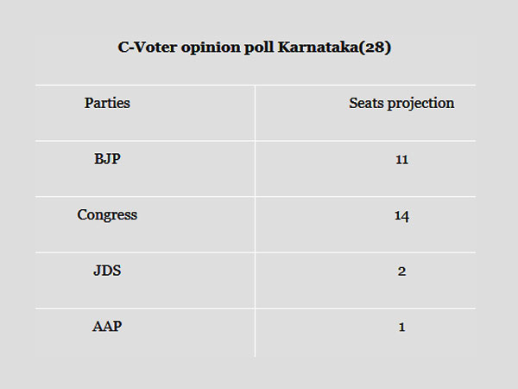The image size is (518, 389).
Task: Click the word "projection" in the header
Action: (420, 105)
